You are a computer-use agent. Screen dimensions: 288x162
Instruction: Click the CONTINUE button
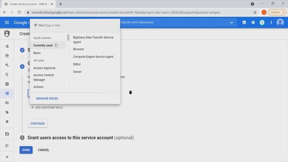tap(37, 124)
